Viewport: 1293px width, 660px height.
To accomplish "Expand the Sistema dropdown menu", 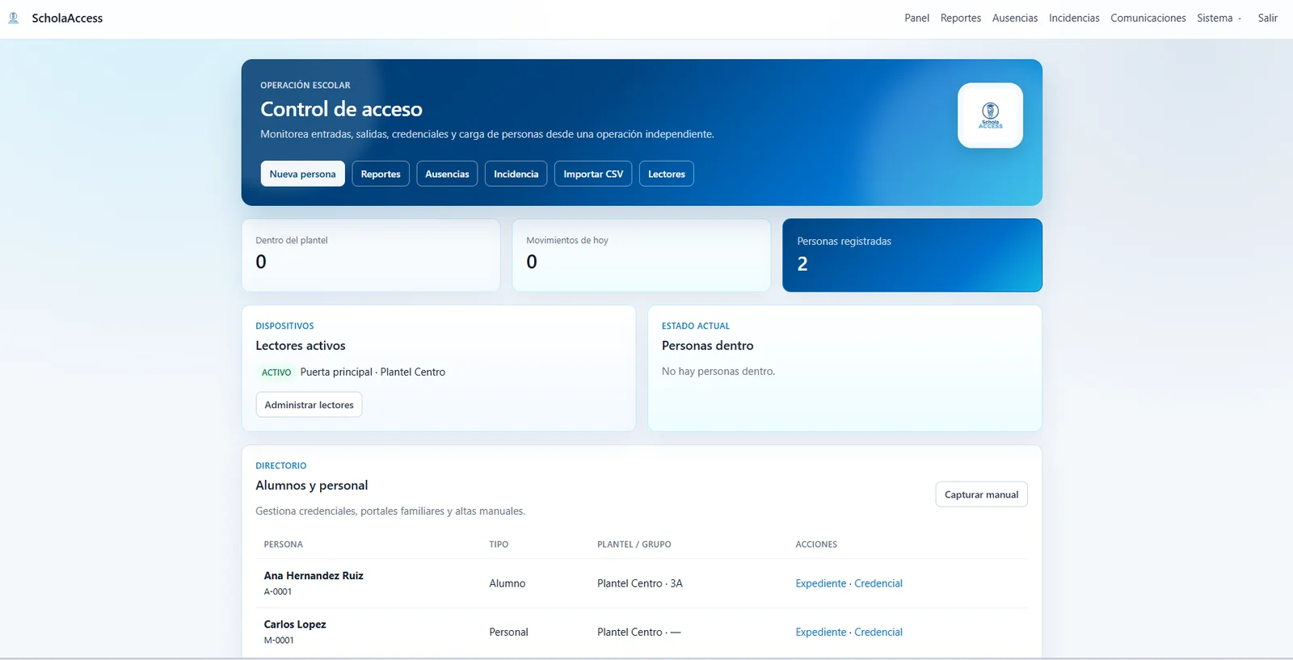I will (x=1219, y=18).
